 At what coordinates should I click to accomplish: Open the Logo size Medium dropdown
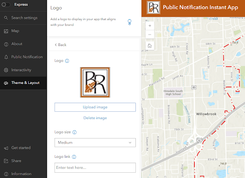pyautogui.click(x=95, y=142)
